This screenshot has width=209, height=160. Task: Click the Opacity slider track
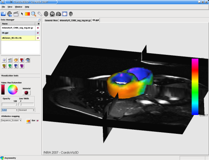pyautogui.click(x=9, y=104)
